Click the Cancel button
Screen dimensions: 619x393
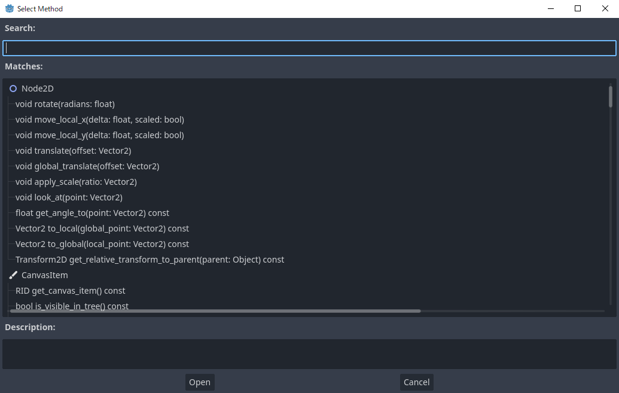(416, 382)
